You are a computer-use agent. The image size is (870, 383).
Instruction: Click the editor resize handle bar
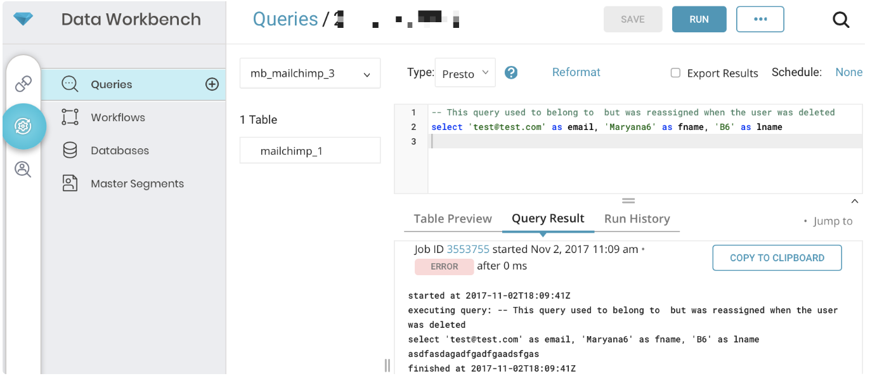pos(628,200)
